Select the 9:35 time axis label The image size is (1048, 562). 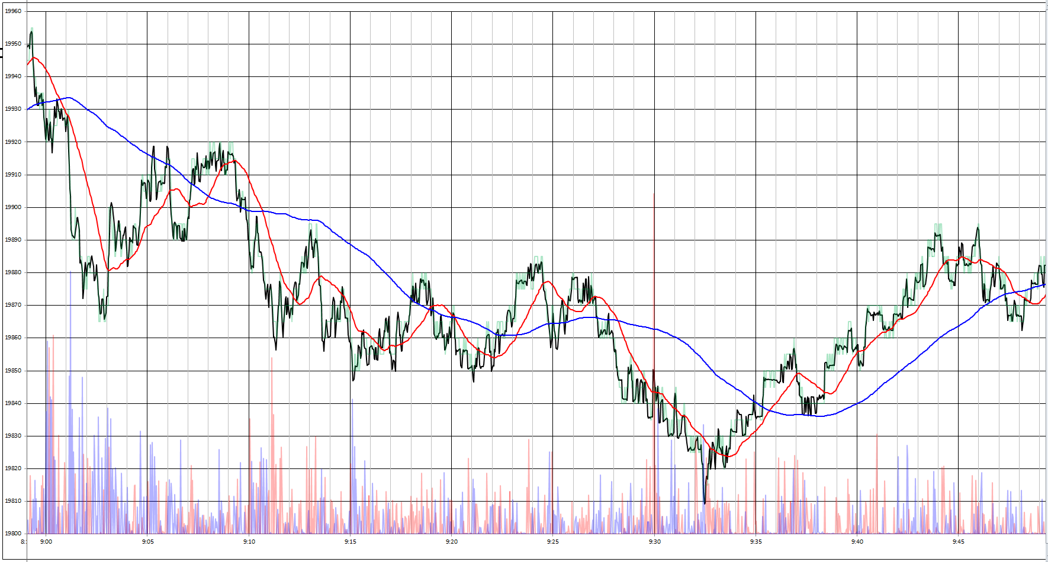756,541
